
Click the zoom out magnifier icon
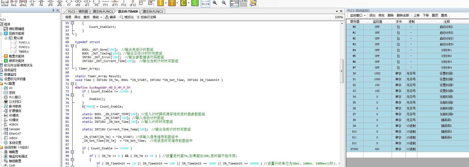(224, 3)
